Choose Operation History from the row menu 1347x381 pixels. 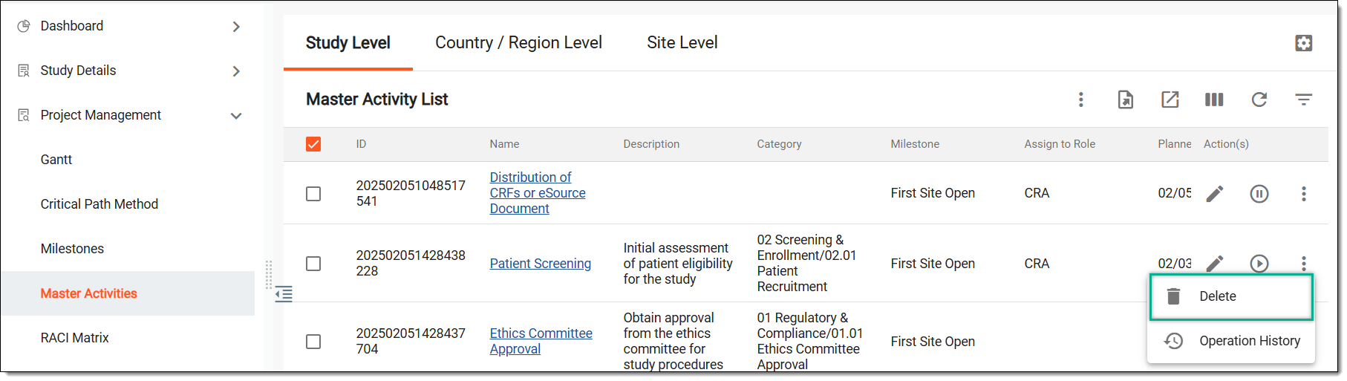point(1231,341)
